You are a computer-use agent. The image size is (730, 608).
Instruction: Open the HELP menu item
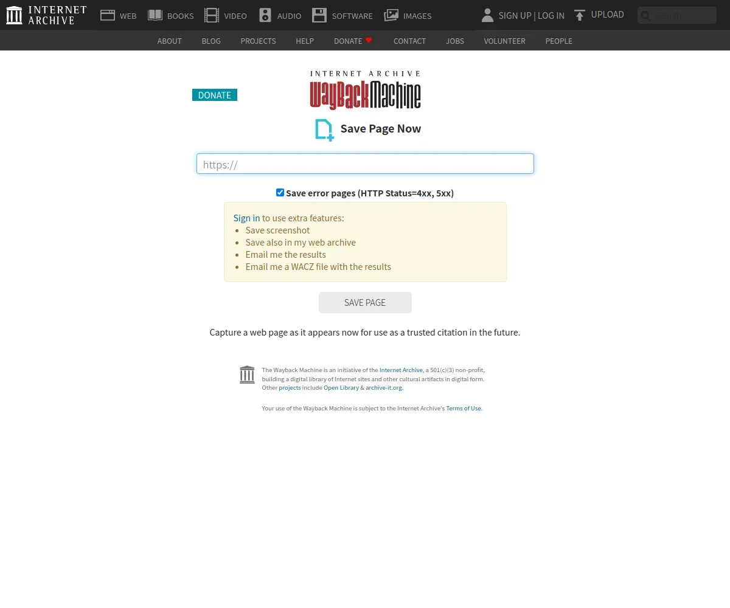305,41
